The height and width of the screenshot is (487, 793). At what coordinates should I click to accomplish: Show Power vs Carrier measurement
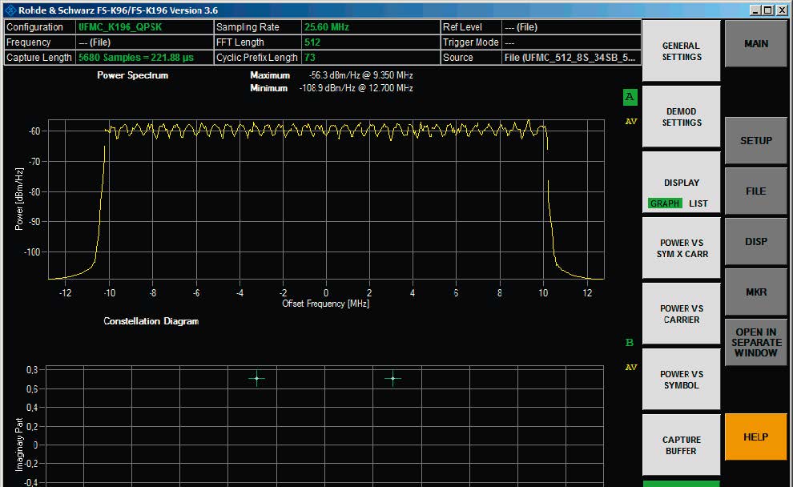point(681,314)
